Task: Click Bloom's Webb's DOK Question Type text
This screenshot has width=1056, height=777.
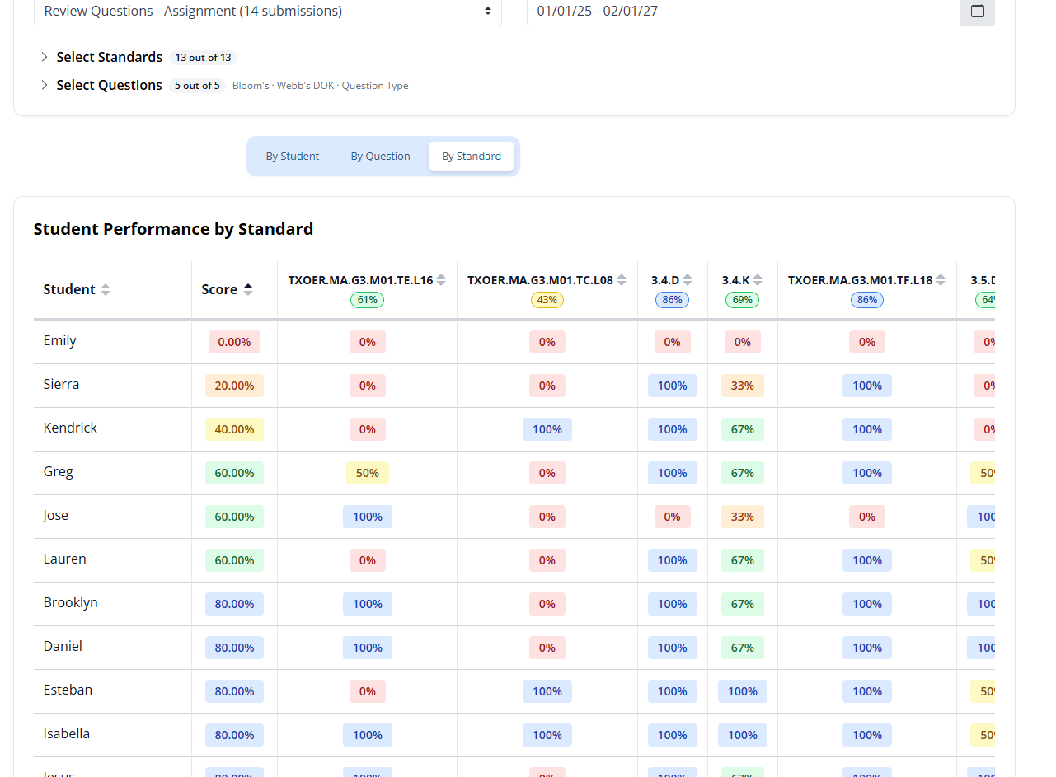Action: click(x=321, y=86)
